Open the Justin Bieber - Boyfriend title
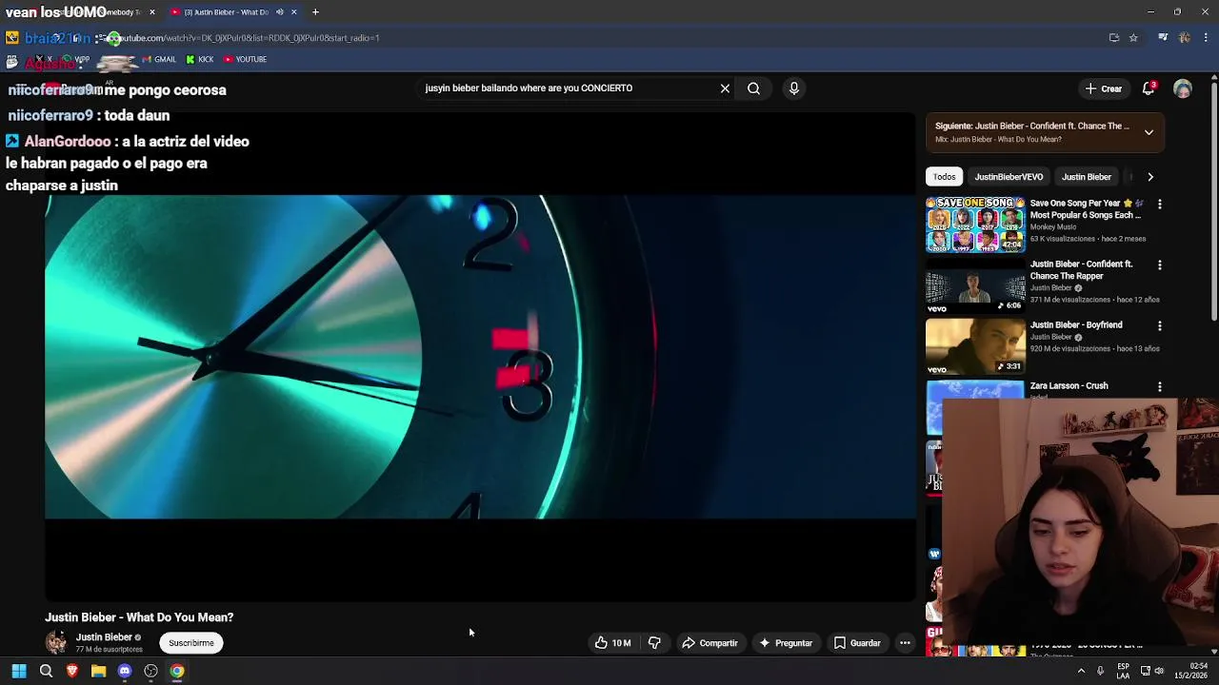 coord(1076,325)
